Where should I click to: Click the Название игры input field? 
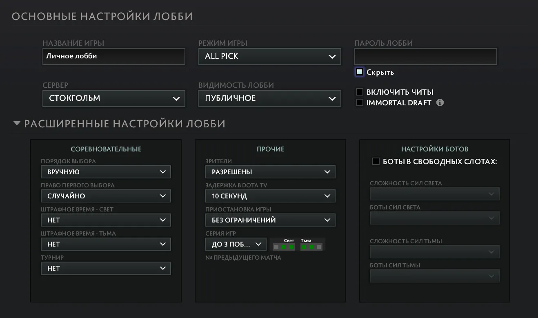click(114, 56)
